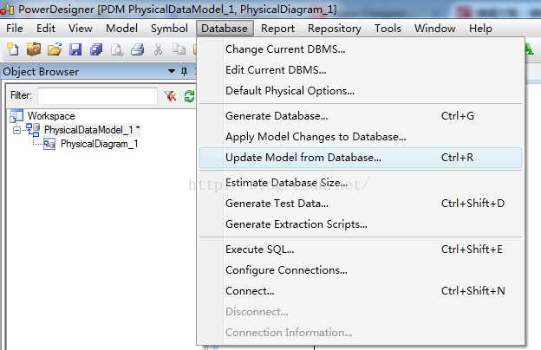Open the View menu
The width and height of the screenshot is (541, 350).
(80, 29)
